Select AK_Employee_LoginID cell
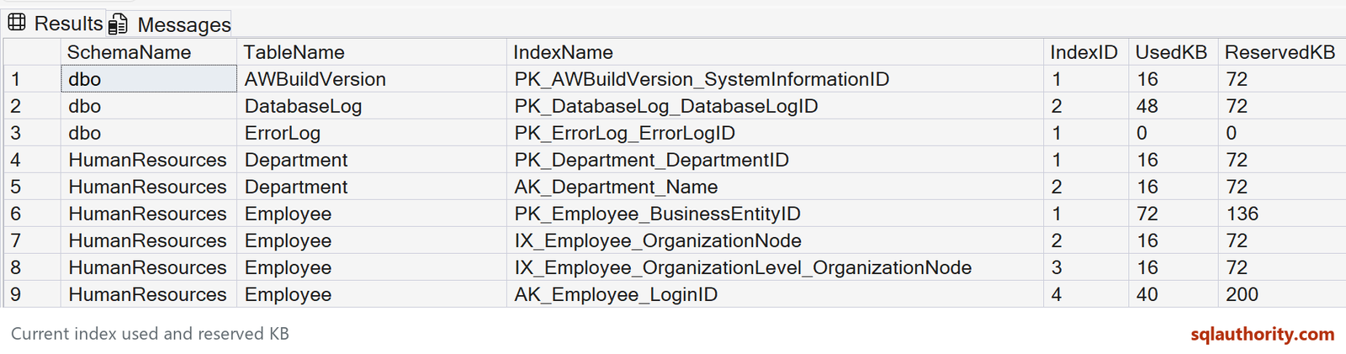 click(x=775, y=294)
